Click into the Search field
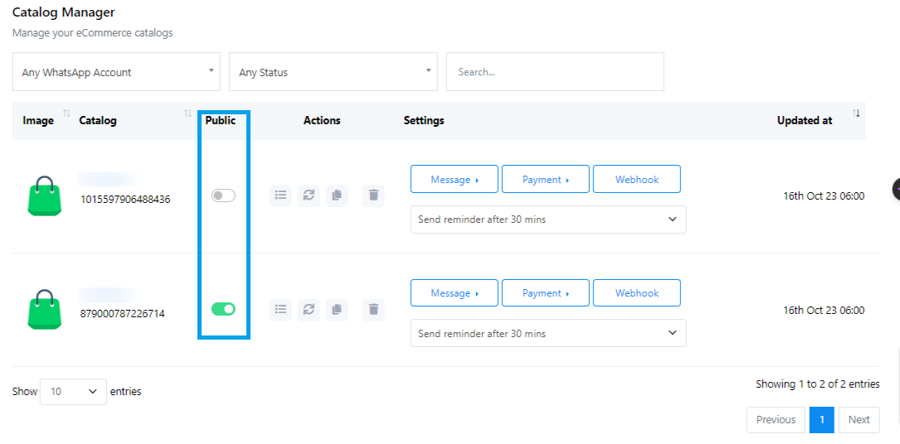Image resolution: width=900 pixels, height=444 pixels. [x=554, y=72]
